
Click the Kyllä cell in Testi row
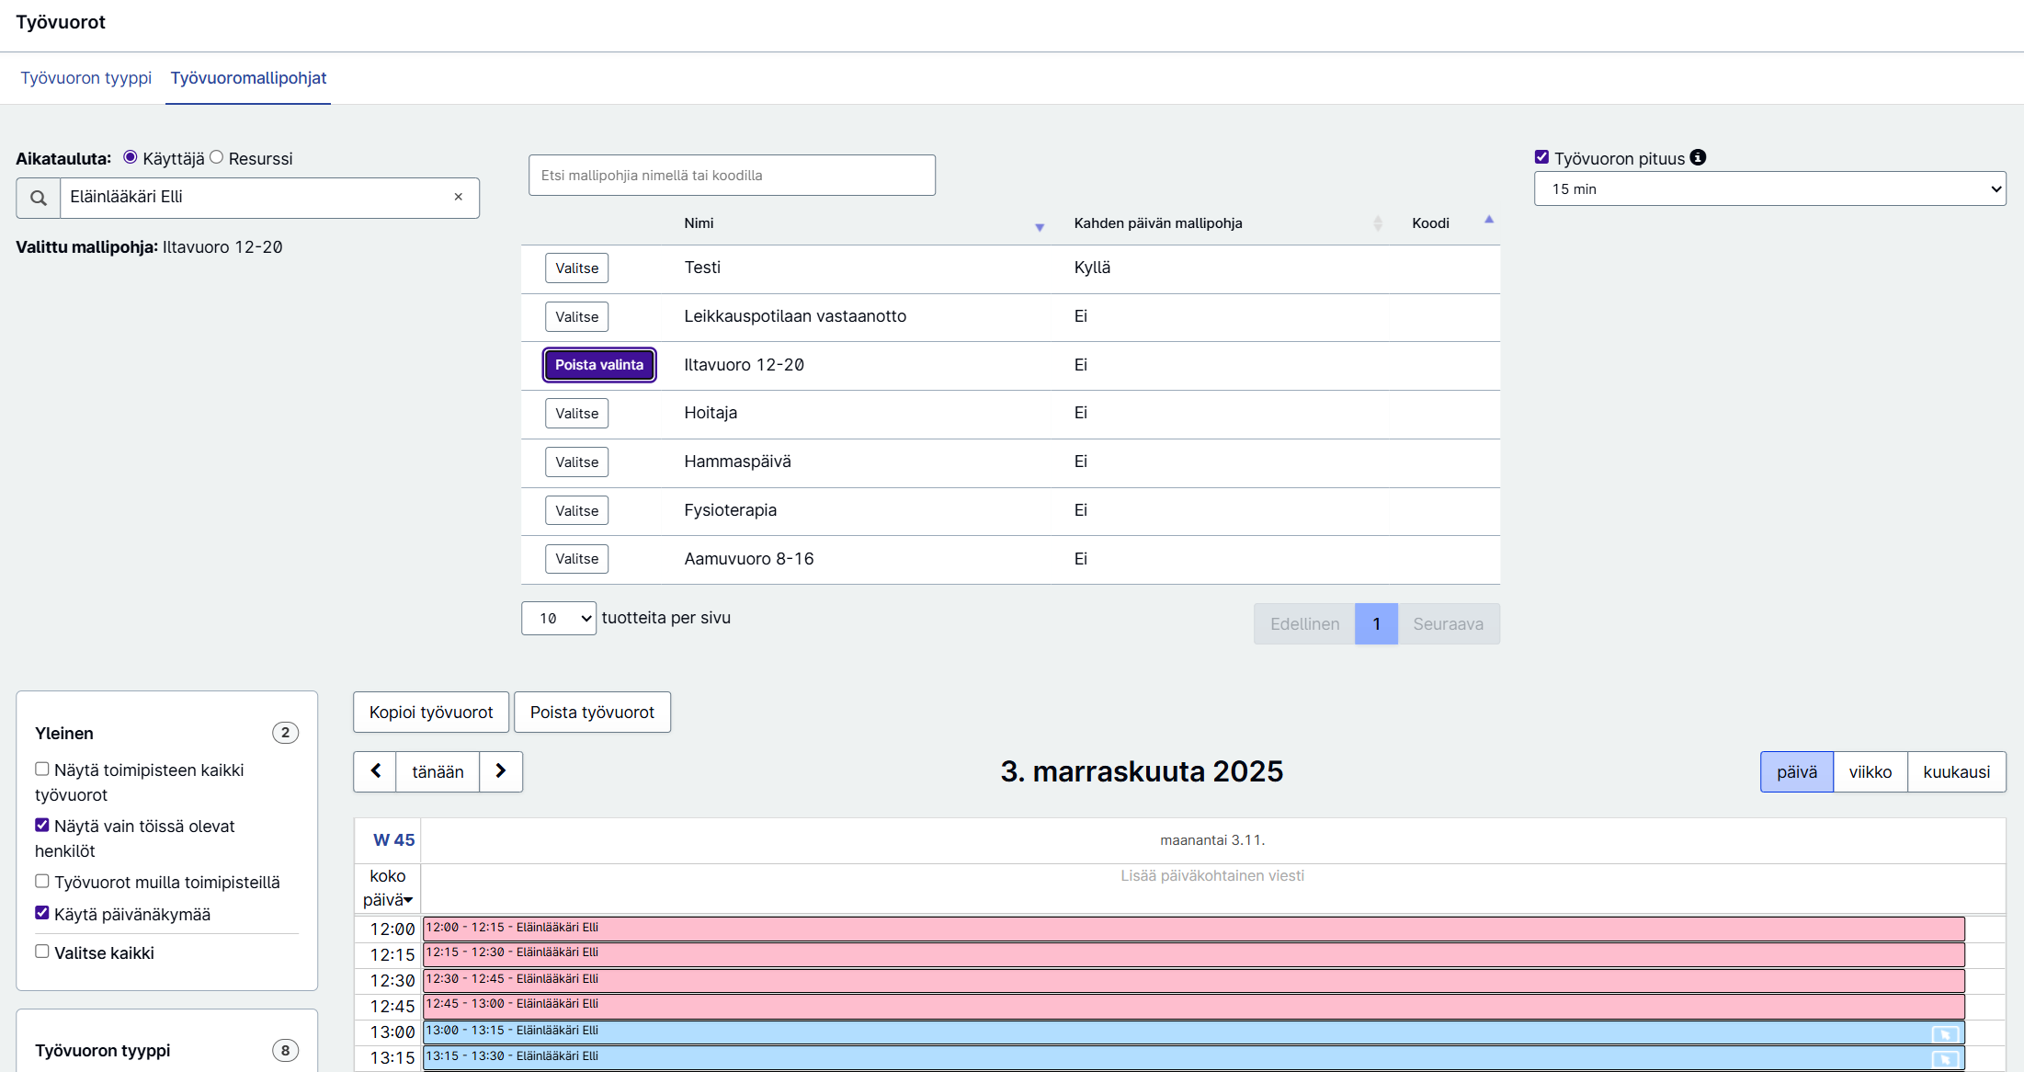(x=1092, y=268)
